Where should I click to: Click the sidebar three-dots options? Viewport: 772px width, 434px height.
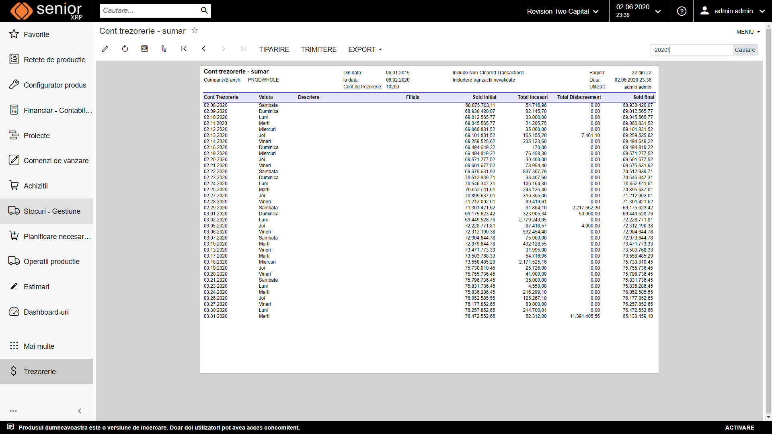pyautogui.click(x=13, y=411)
